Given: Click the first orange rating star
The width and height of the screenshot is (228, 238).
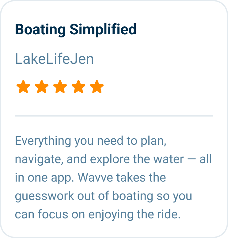Looking at the screenshot, I should pos(23,87).
